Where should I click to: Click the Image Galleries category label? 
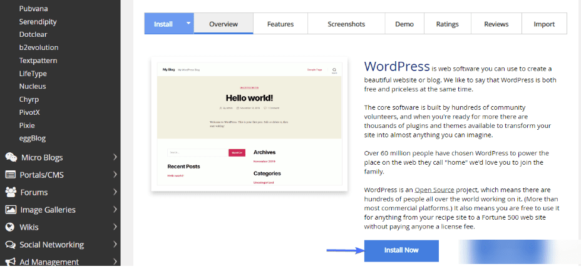click(x=48, y=210)
